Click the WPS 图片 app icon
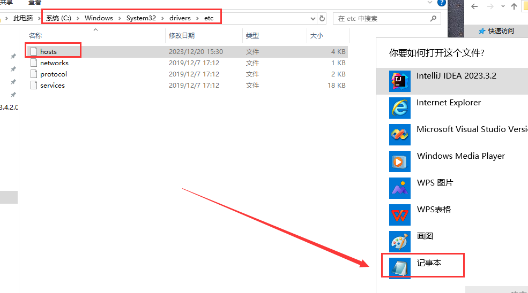528x293 pixels. (x=400, y=188)
